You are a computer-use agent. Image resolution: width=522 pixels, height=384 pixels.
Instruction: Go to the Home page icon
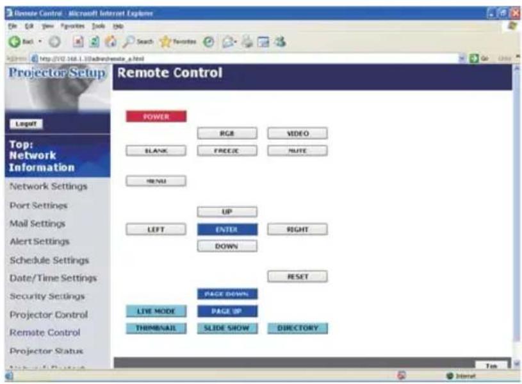click(111, 42)
